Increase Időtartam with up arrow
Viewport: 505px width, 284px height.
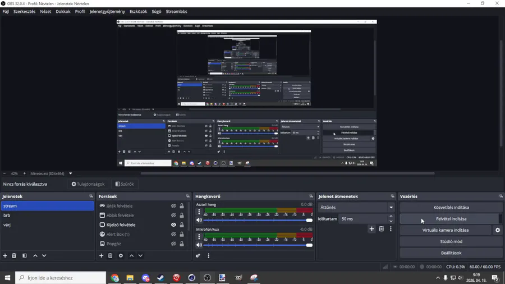click(391, 217)
